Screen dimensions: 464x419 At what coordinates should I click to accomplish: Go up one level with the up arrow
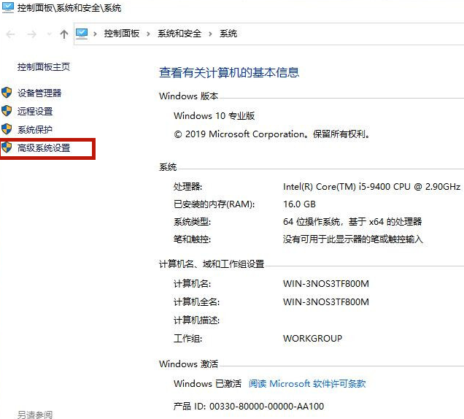pos(64,34)
